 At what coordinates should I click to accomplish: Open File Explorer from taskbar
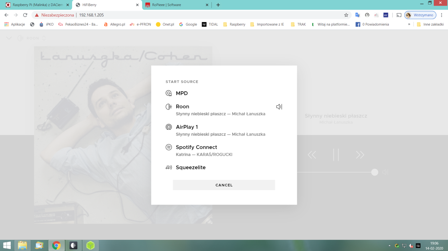point(22,245)
